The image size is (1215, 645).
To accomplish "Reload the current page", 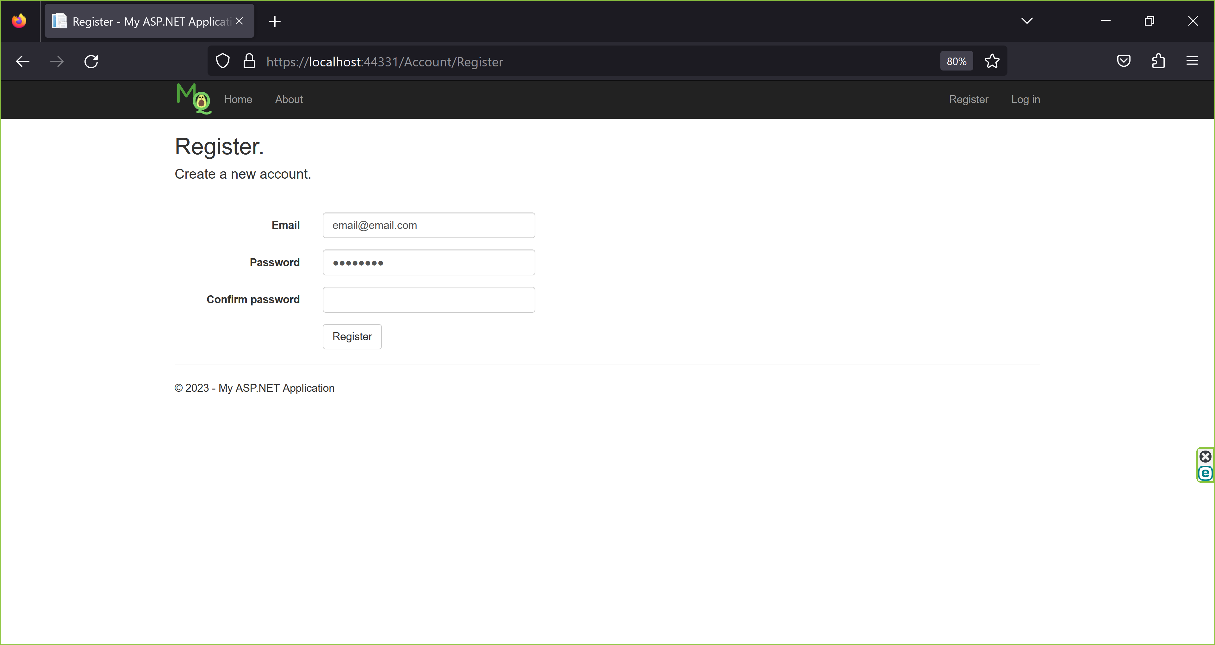I will [91, 61].
